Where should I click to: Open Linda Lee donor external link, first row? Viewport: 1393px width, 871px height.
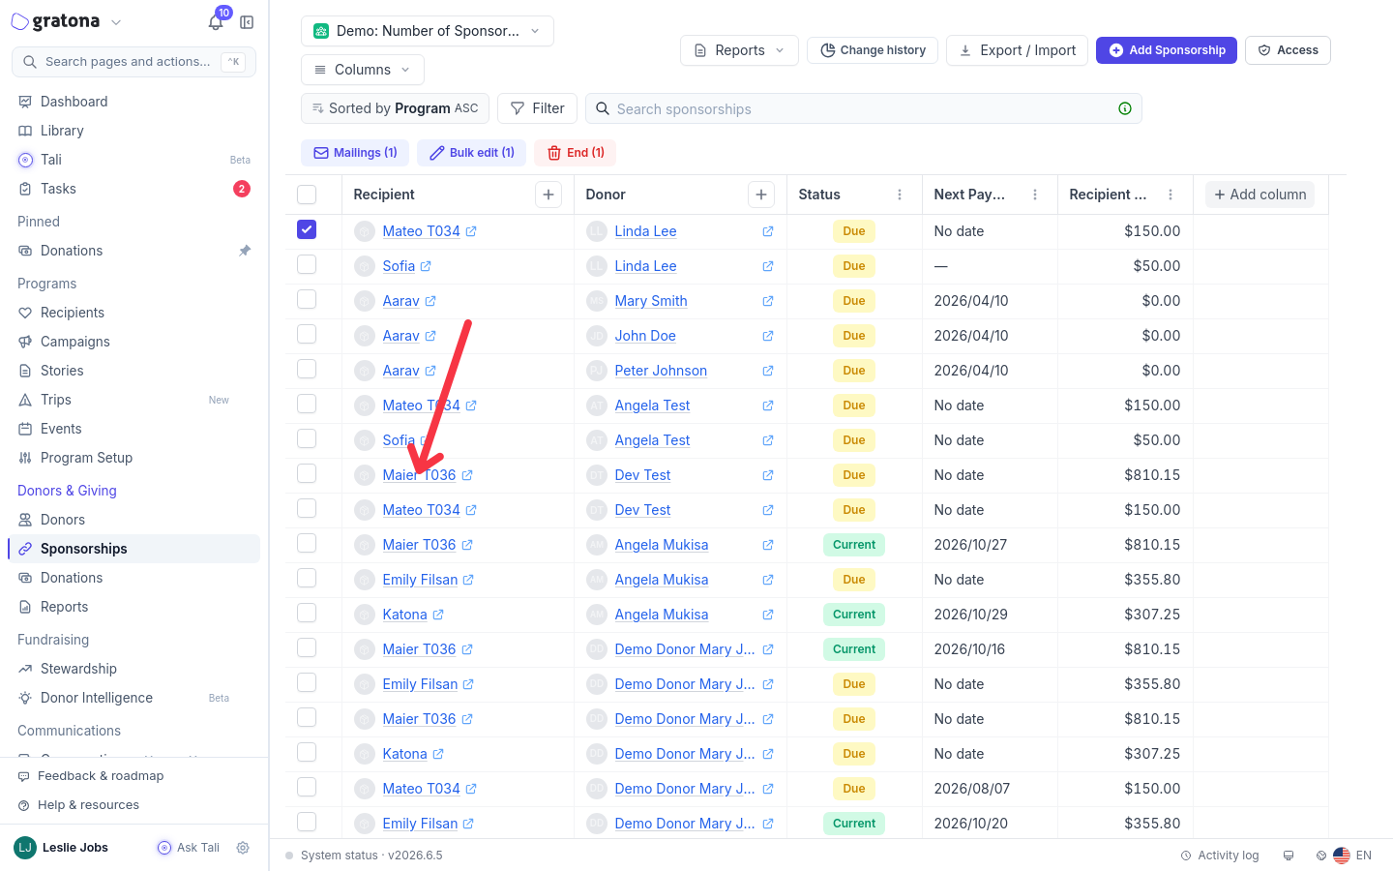tap(768, 231)
